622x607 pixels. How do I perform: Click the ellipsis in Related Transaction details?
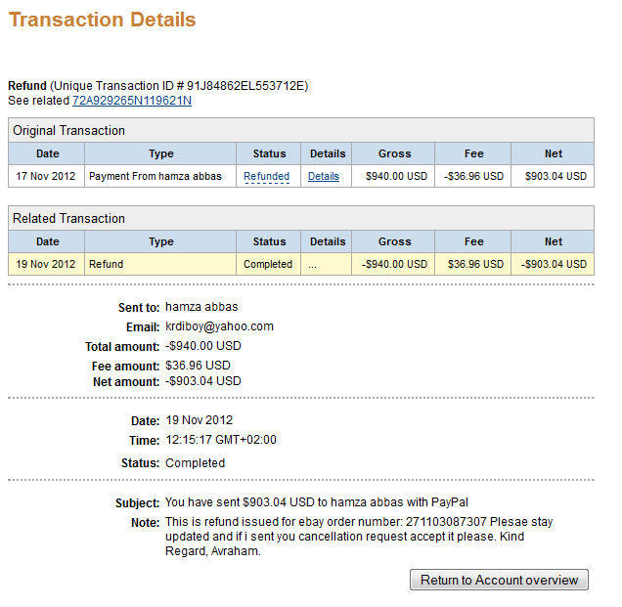coord(313,264)
